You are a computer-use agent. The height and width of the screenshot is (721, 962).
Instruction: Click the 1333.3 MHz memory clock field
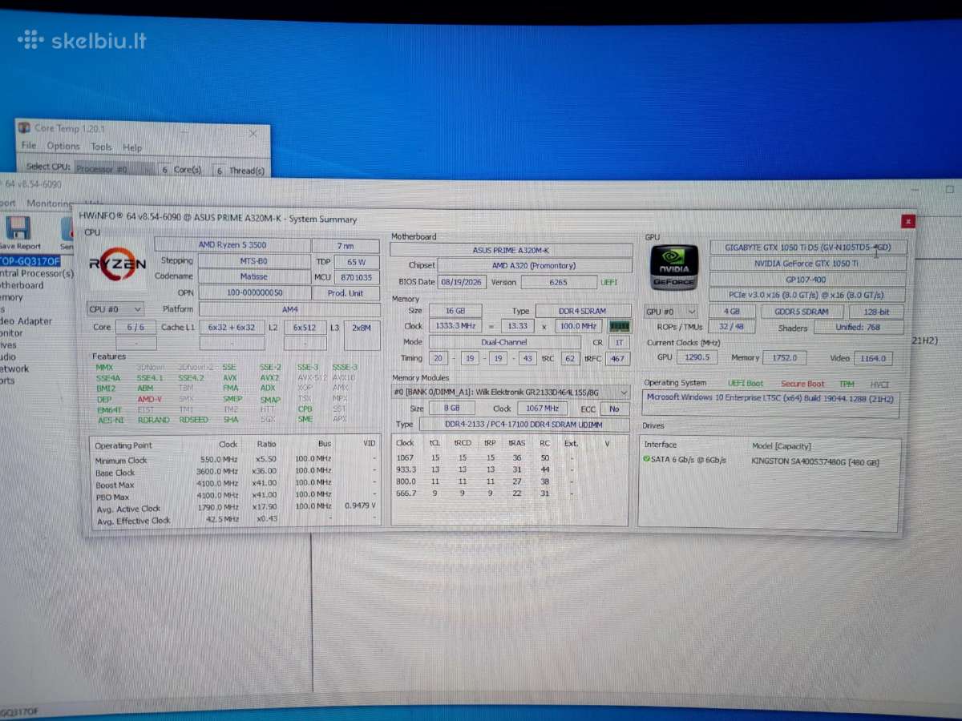tap(455, 326)
